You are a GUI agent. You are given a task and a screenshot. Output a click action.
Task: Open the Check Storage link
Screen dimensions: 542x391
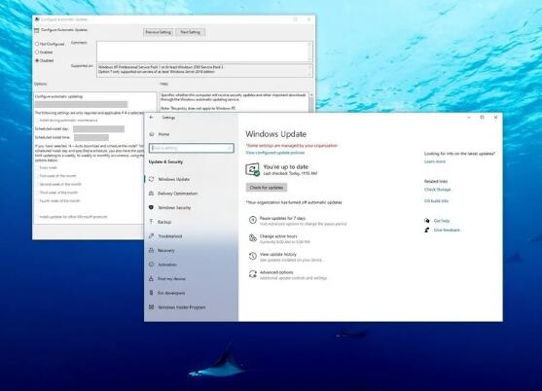438,190
